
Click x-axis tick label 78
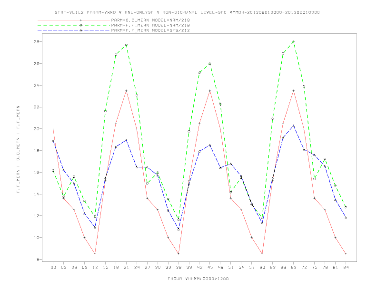pyautogui.click(x=325, y=267)
